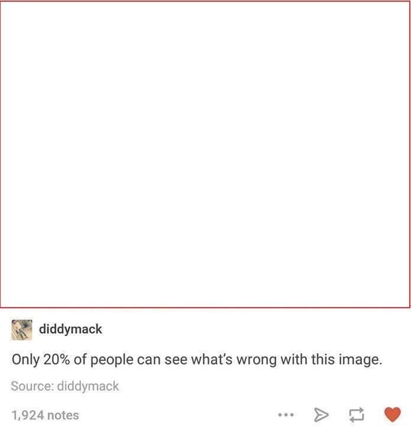This screenshot has height=426, width=411.
Task: View the 1,924 notes list
Action: pos(46,415)
